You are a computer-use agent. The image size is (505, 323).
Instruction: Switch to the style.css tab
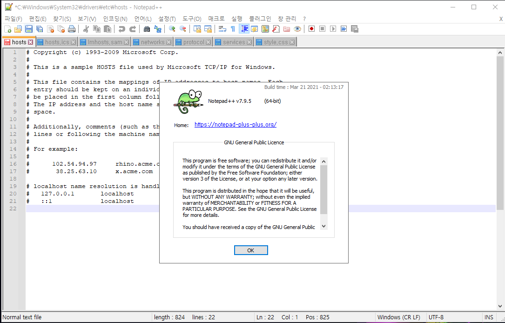pyautogui.click(x=276, y=42)
